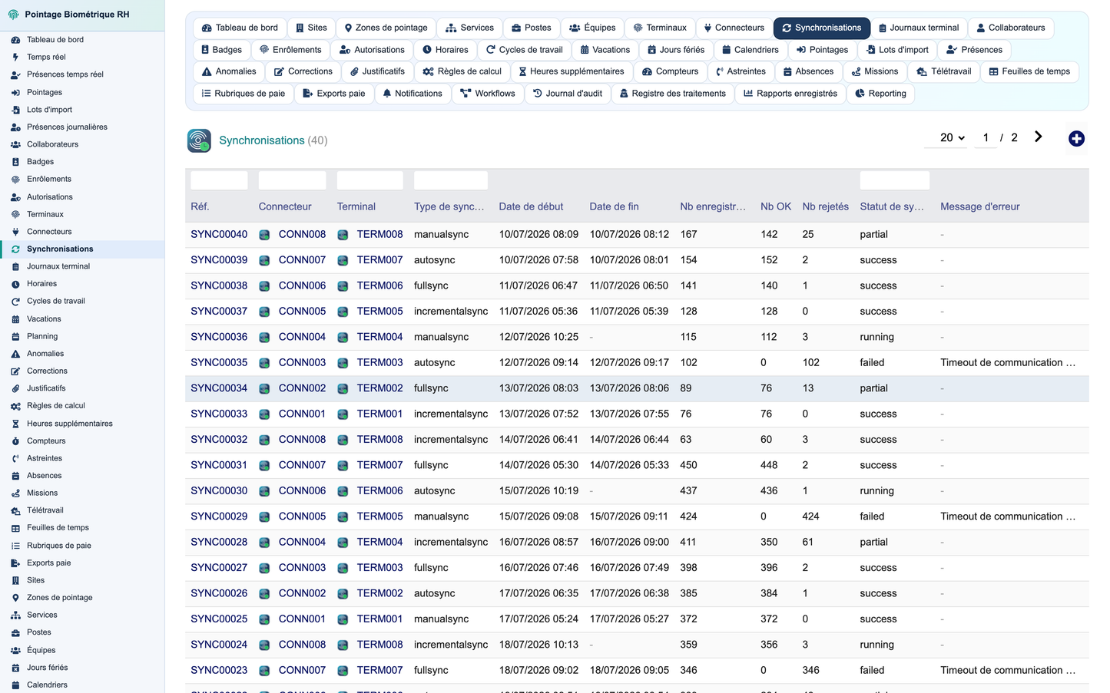Open Tableau de bord tab in top navigation
The image size is (1110, 693).
[240, 28]
